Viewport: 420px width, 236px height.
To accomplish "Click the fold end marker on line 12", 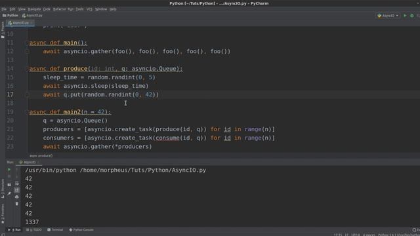I will coord(28,51).
